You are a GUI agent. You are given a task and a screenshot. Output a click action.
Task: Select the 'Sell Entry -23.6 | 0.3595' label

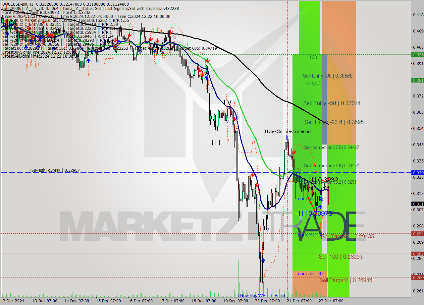point(334,122)
